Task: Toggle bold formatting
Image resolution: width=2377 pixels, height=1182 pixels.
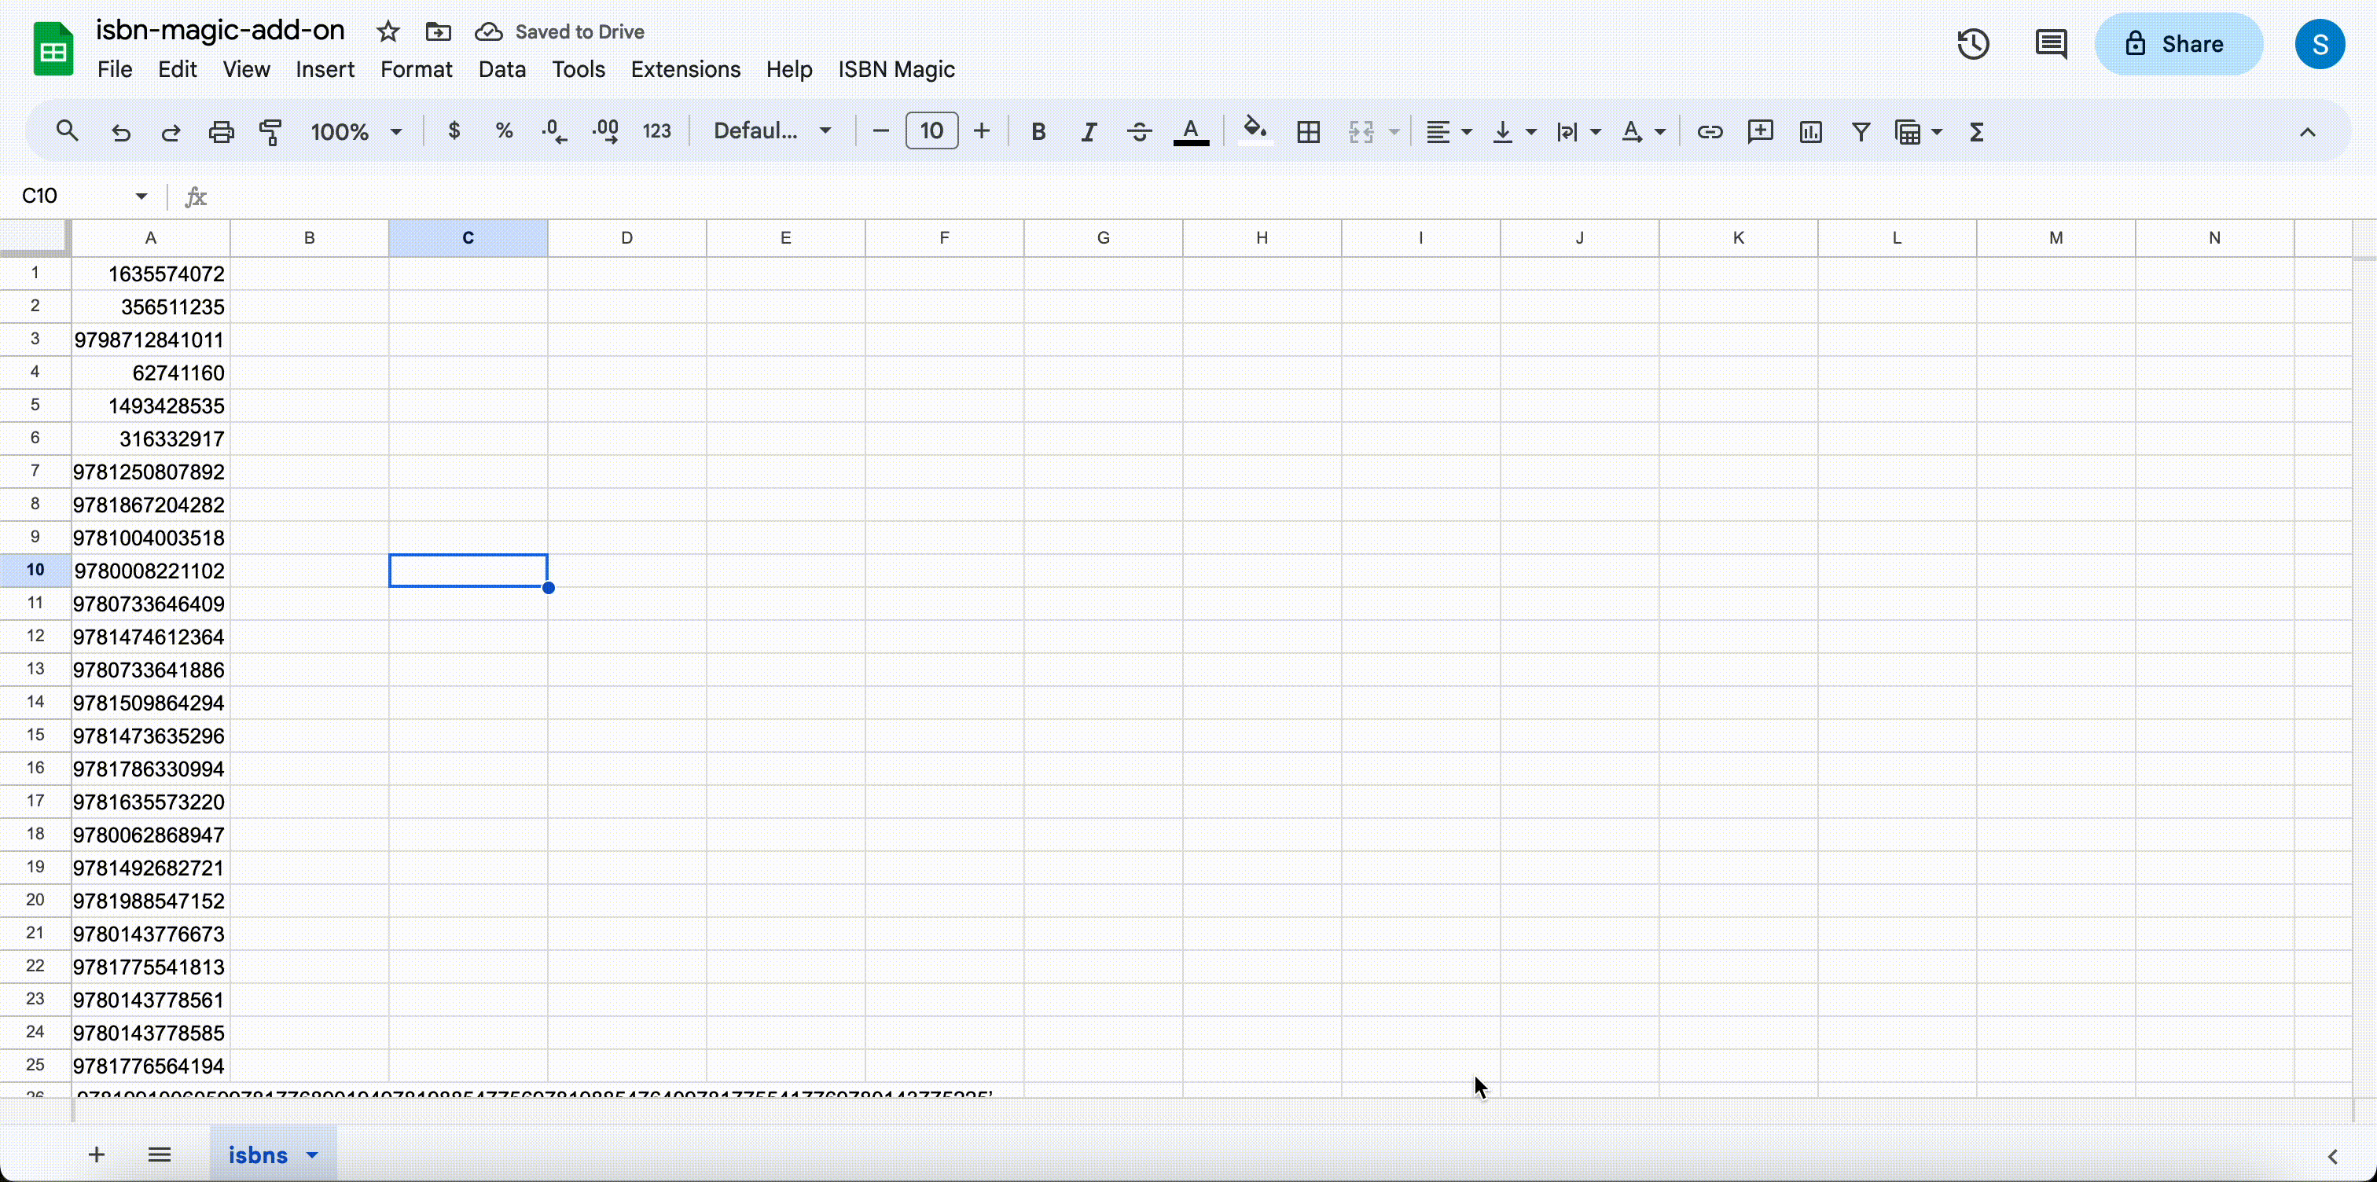Action: (1038, 132)
